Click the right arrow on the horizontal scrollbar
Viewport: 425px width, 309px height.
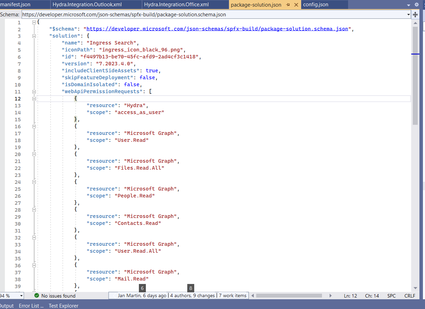point(330,295)
